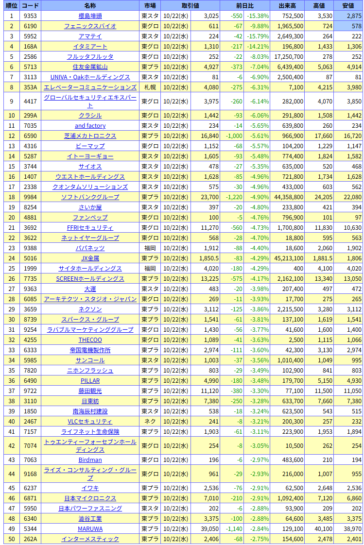Select the FFRIセキュリティ link
The width and height of the screenshot is (364, 545).
click(x=90, y=228)
